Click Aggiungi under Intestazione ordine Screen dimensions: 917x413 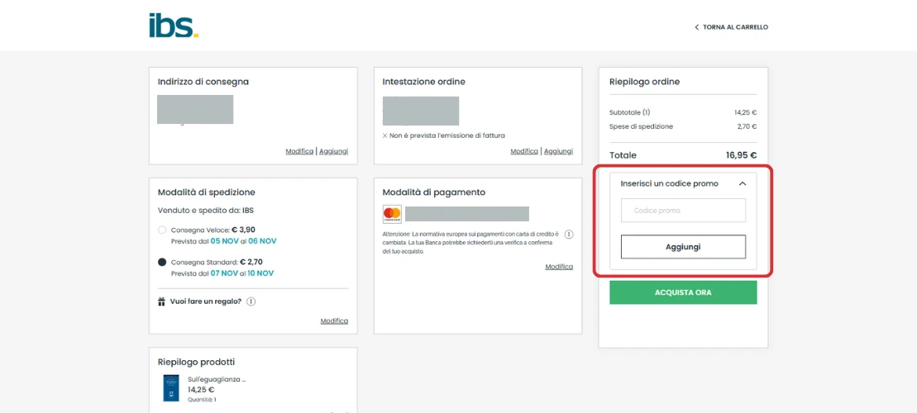pos(558,151)
